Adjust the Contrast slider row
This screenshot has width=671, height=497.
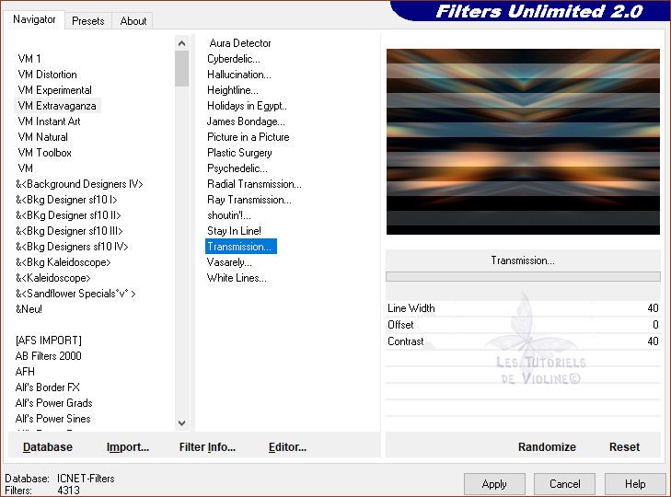pyautogui.click(x=523, y=341)
